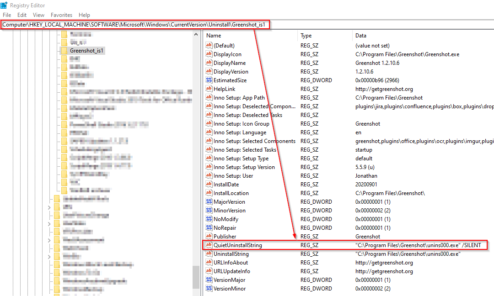Open the Help menu
The image size is (494, 296).
84,15
